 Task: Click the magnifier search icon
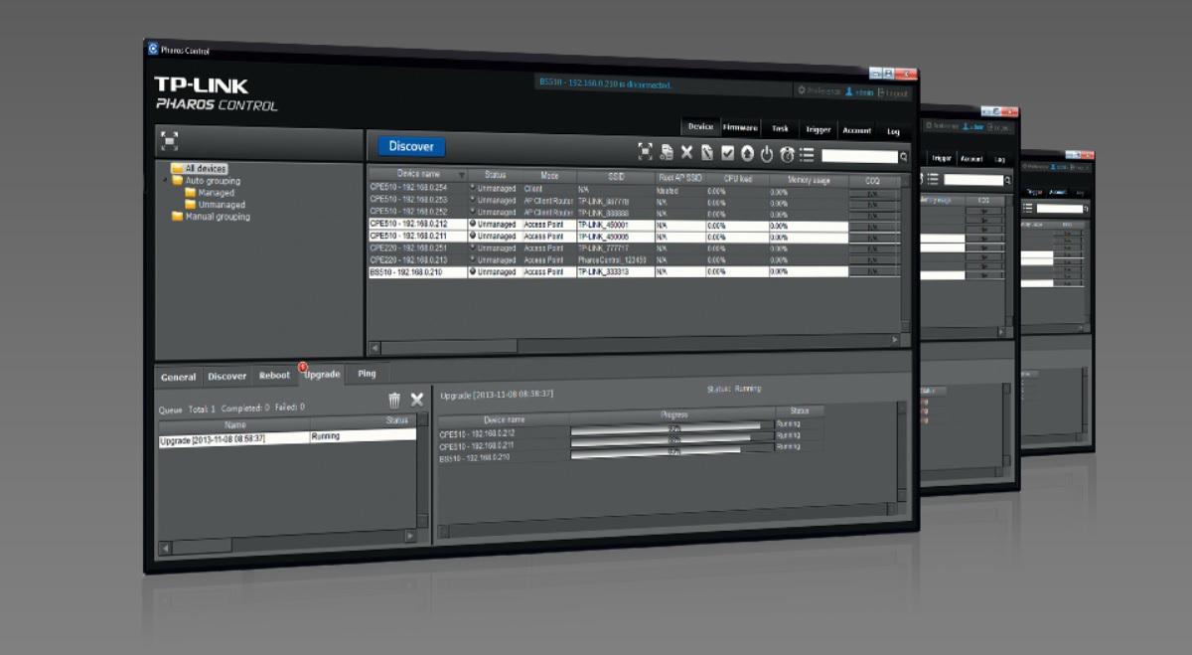[904, 157]
